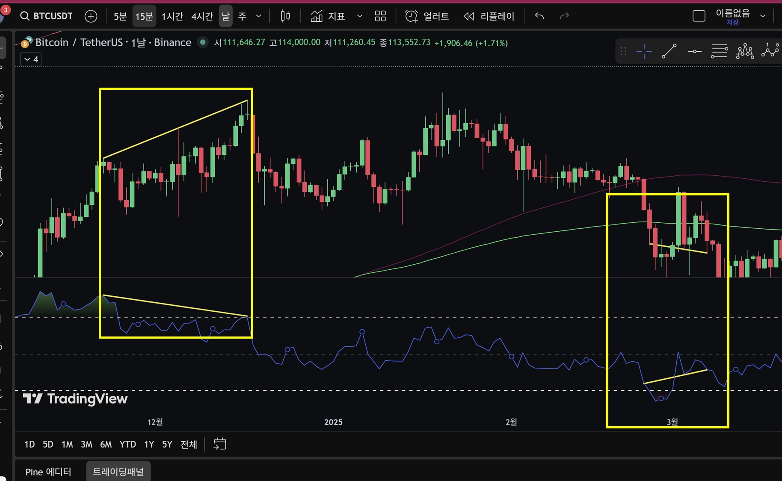Click the 3월 label on the time axis

click(x=672, y=422)
